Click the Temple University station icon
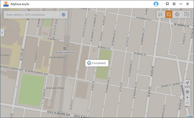Viewport: 194px width, 118px height. [x=65, y=49]
